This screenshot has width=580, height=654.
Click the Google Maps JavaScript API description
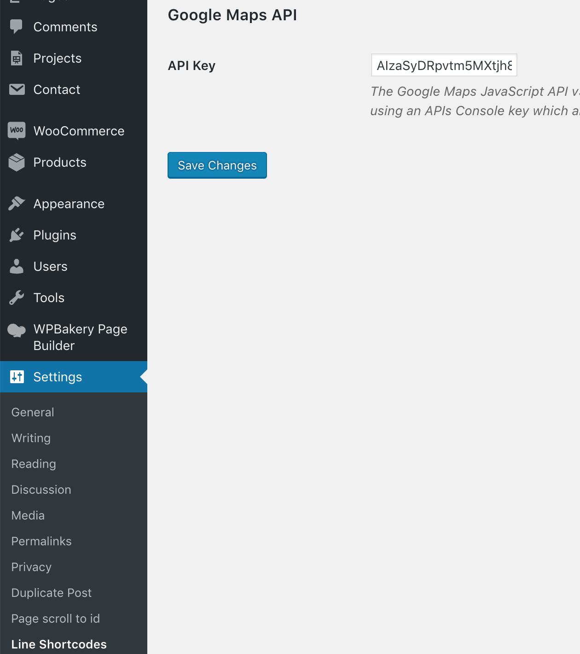(x=475, y=101)
